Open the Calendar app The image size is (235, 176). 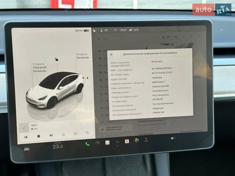coord(127,141)
